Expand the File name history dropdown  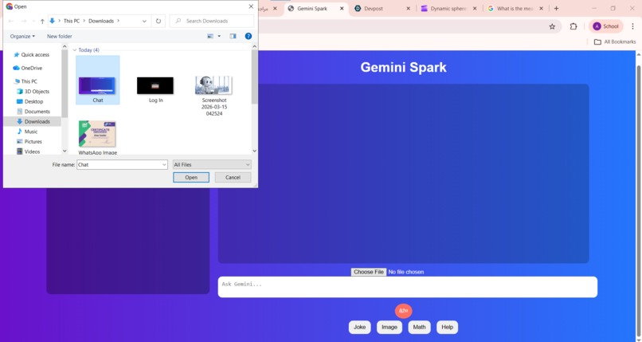[164, 165]
